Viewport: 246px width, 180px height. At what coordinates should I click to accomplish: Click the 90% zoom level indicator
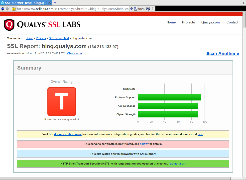(141, 9)
